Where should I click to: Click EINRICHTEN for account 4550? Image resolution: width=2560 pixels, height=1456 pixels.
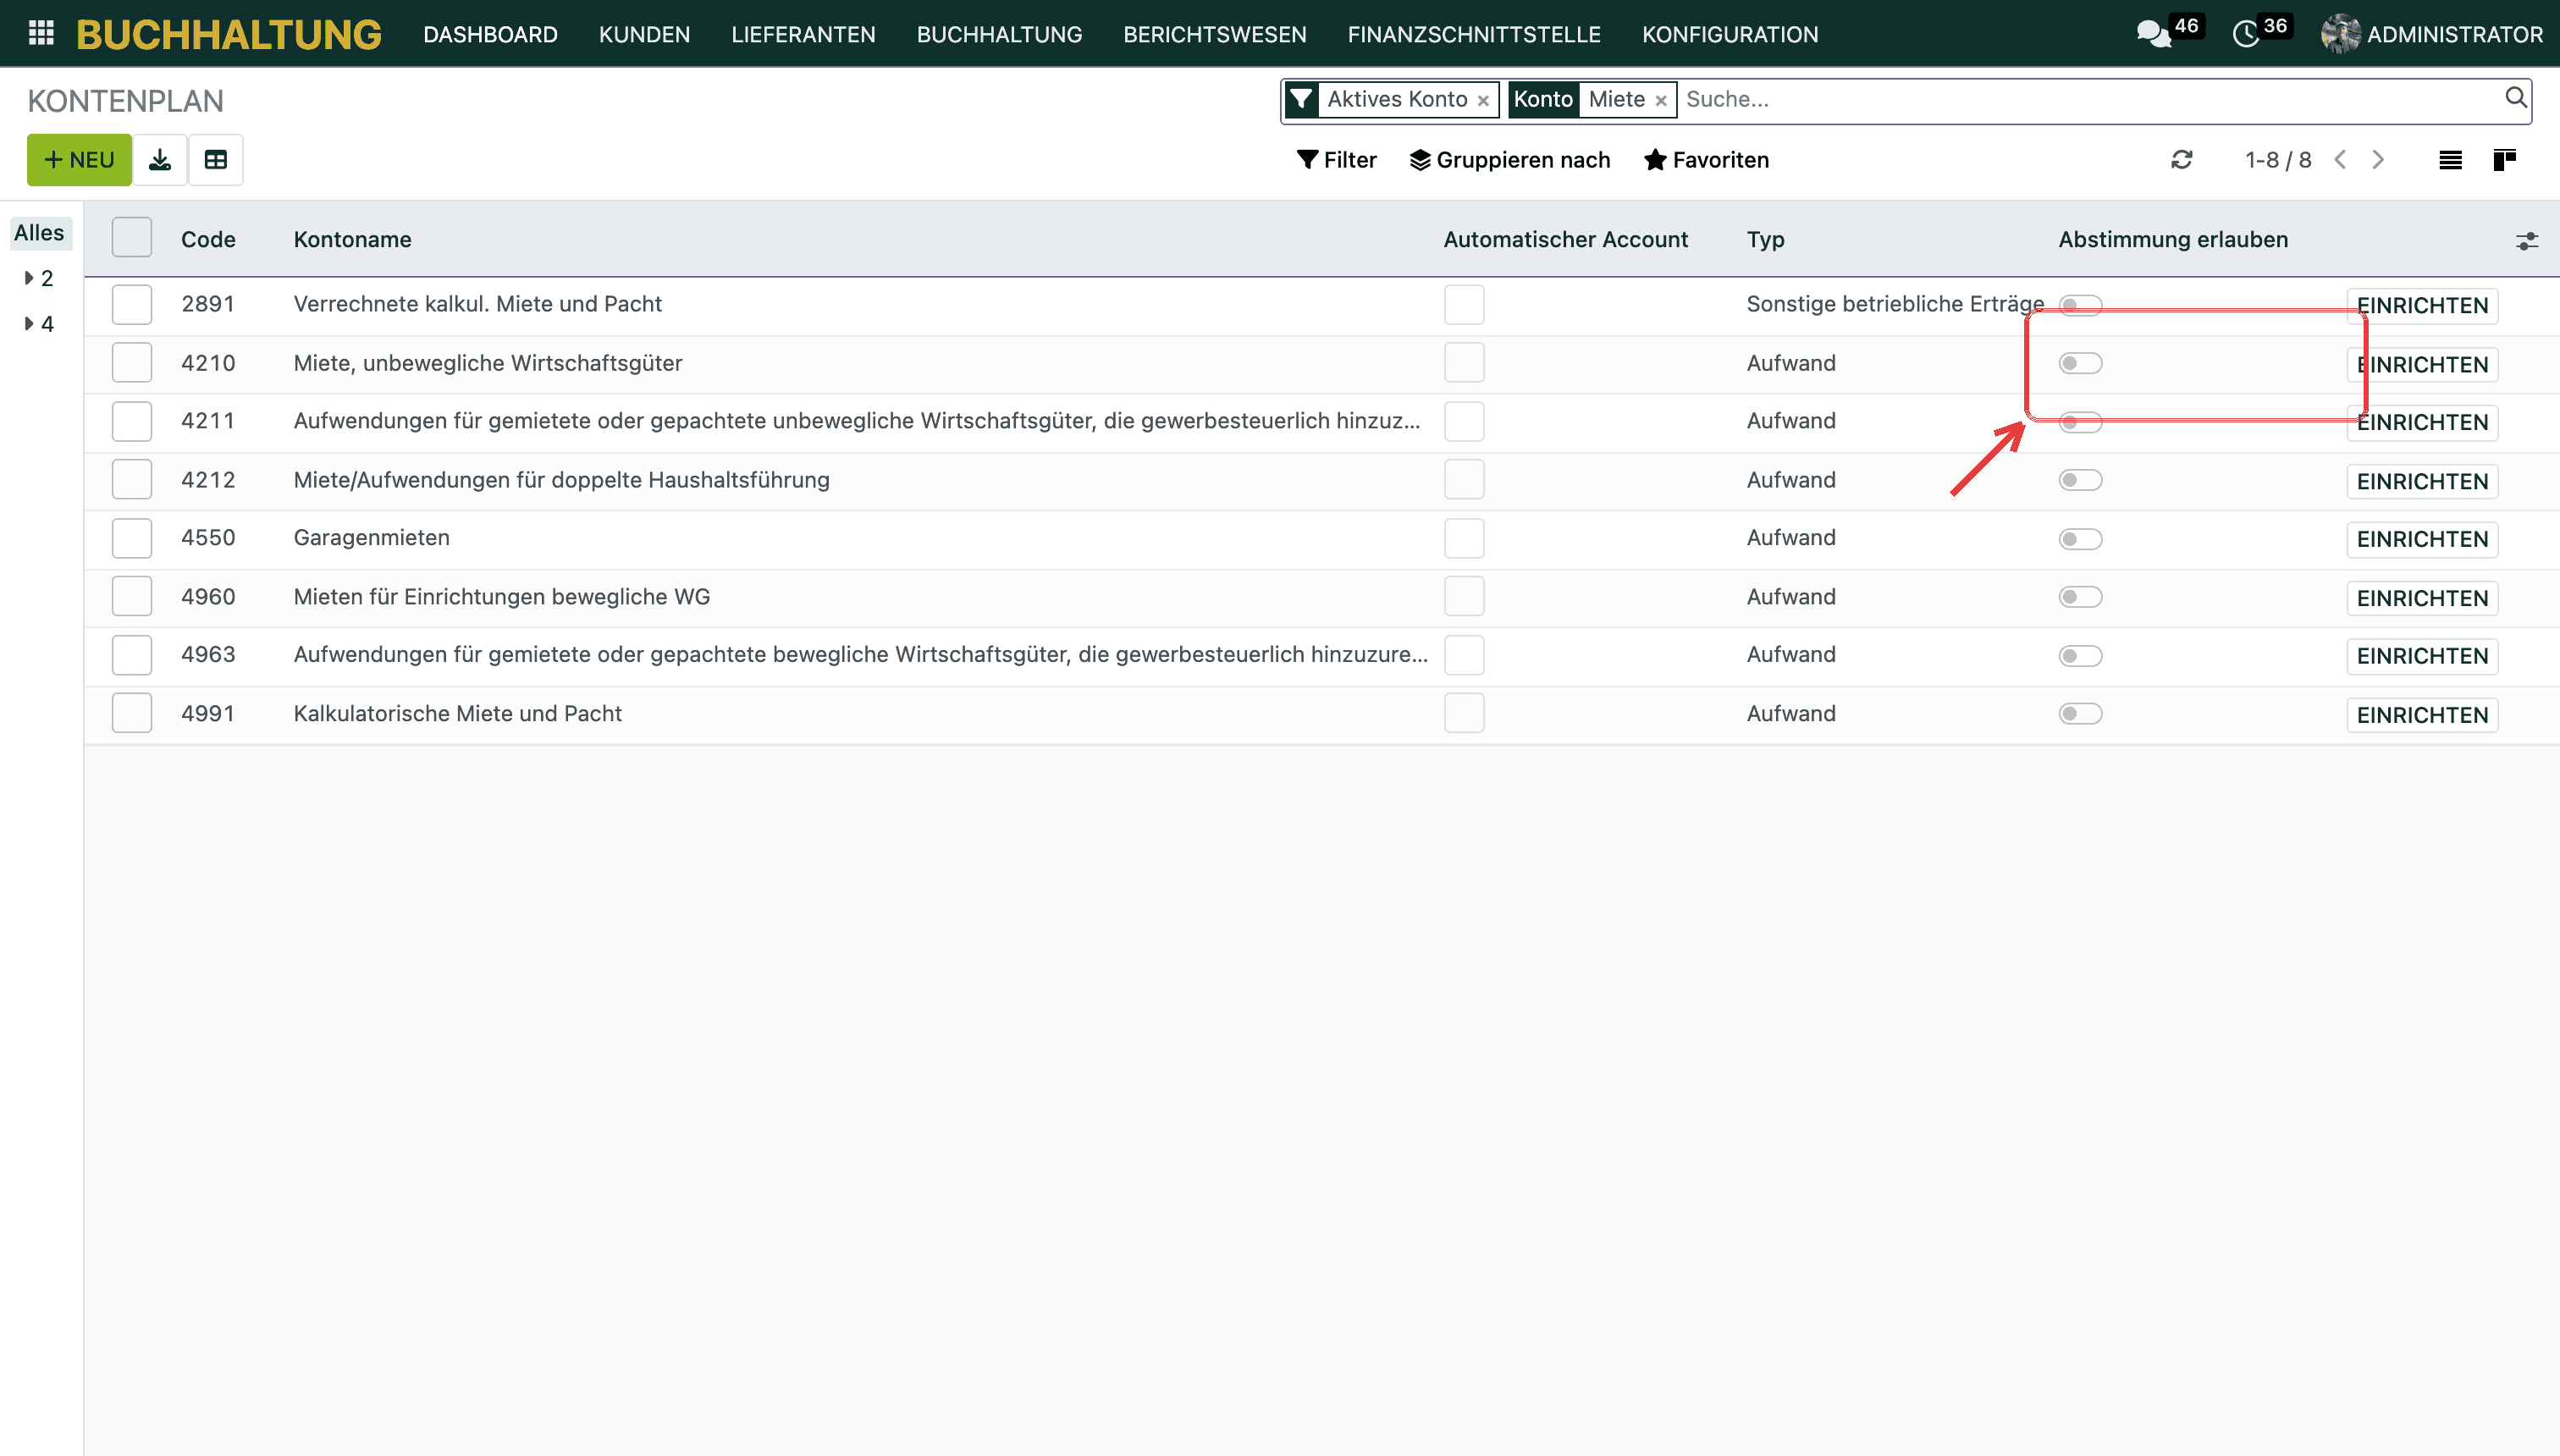[2422, 540]
